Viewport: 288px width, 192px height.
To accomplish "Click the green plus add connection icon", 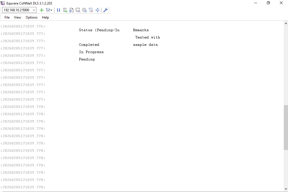I will pyautogui.click(x=42, y=10).
